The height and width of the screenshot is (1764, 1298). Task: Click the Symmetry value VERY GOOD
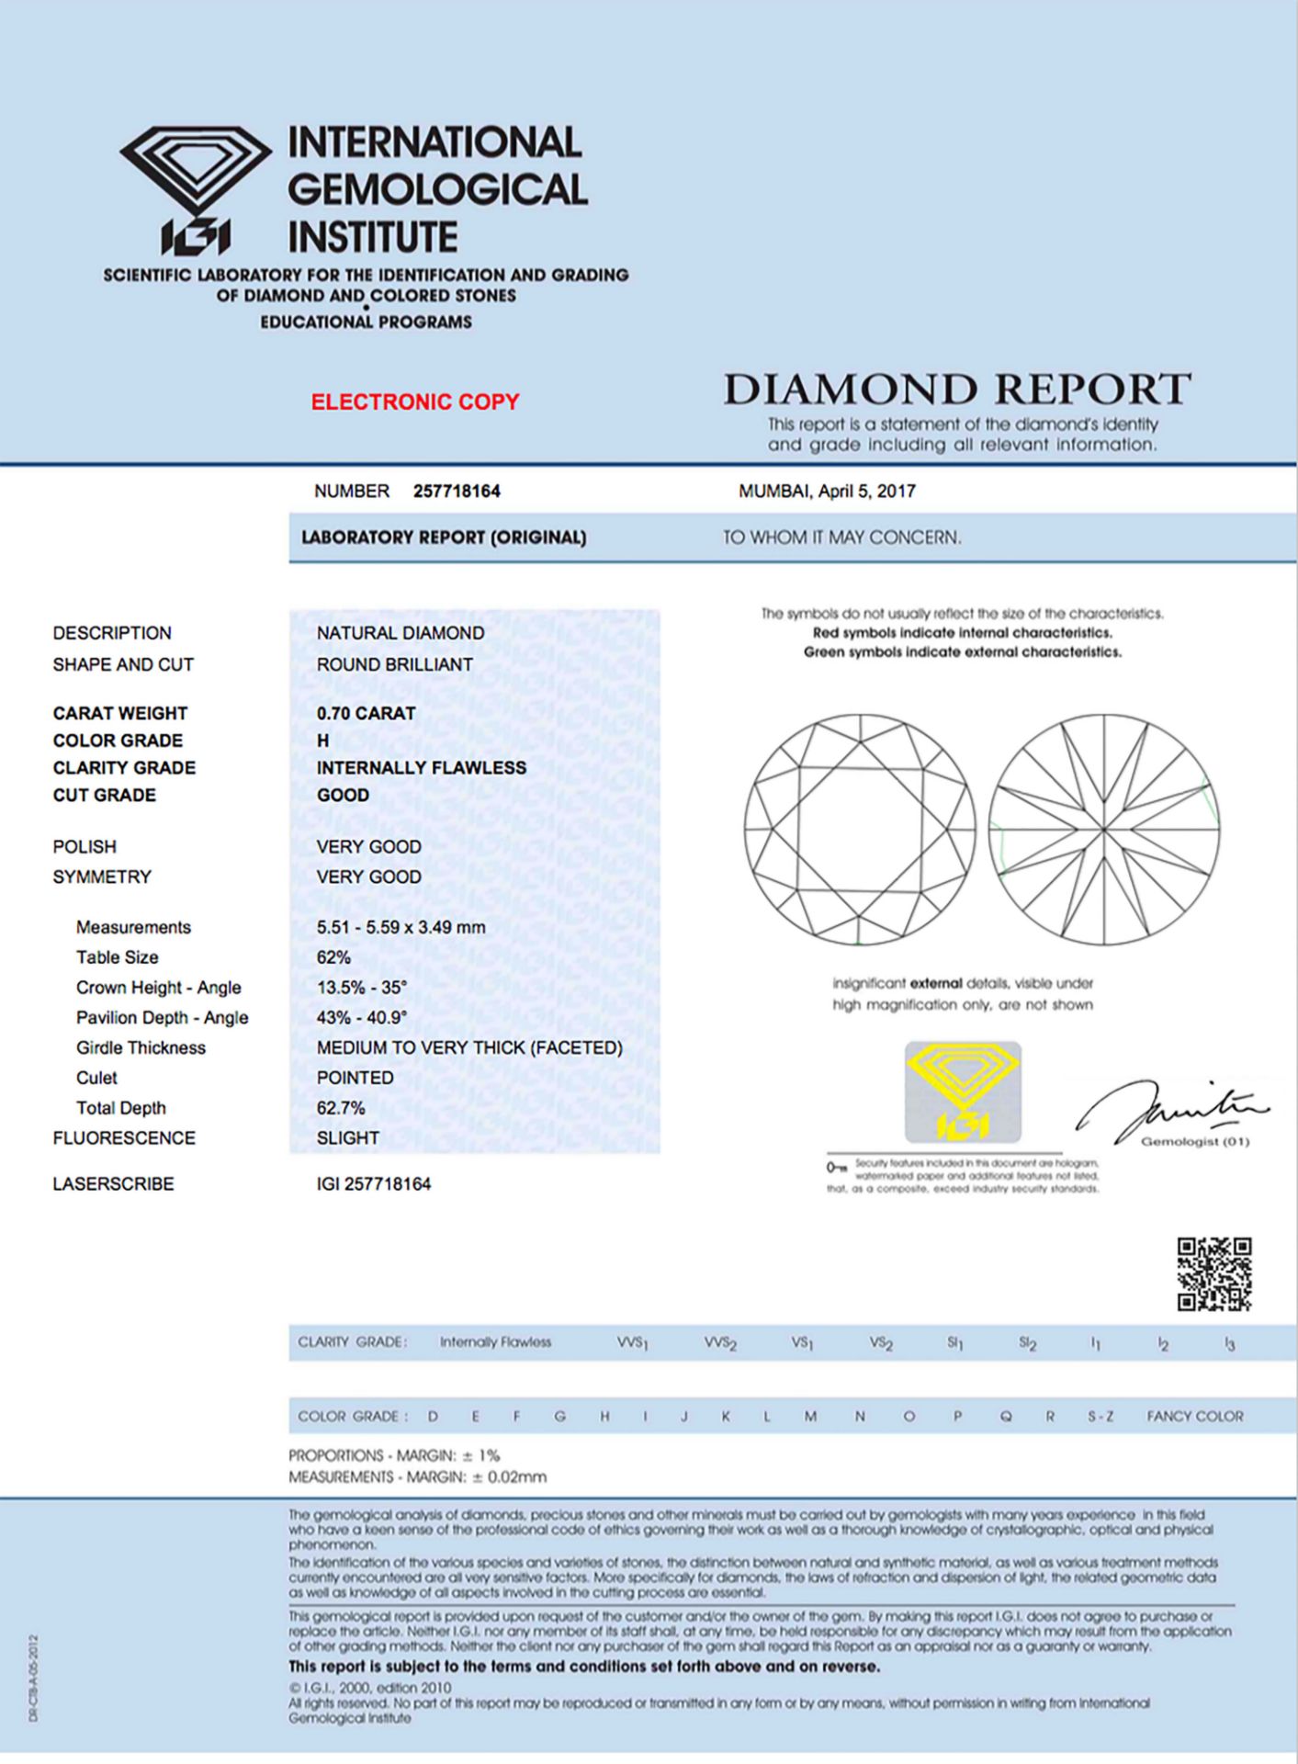[x=369, y=877]
